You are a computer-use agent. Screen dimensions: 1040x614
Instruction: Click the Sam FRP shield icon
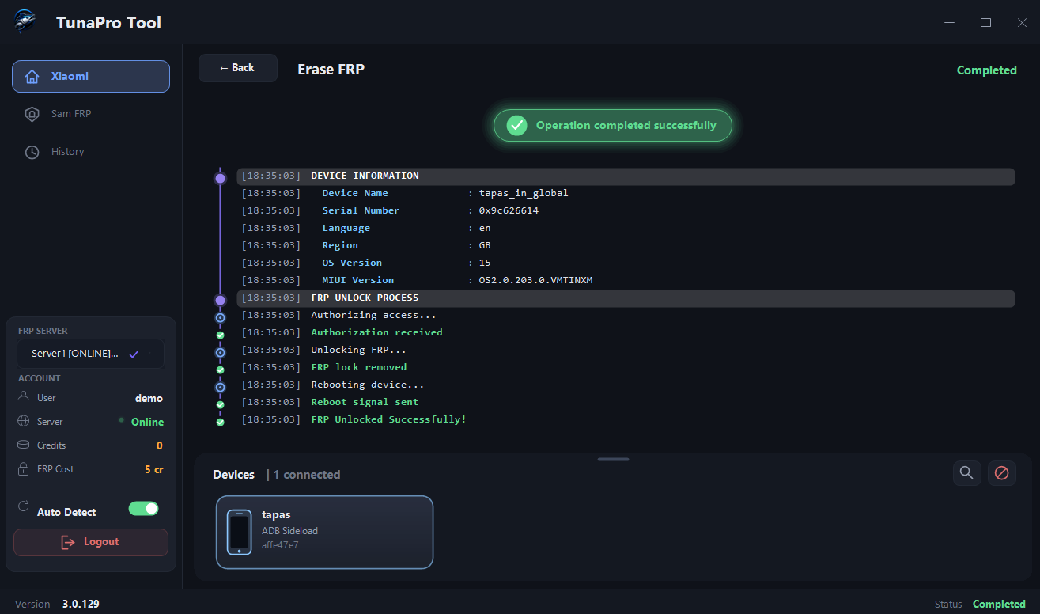32,114
